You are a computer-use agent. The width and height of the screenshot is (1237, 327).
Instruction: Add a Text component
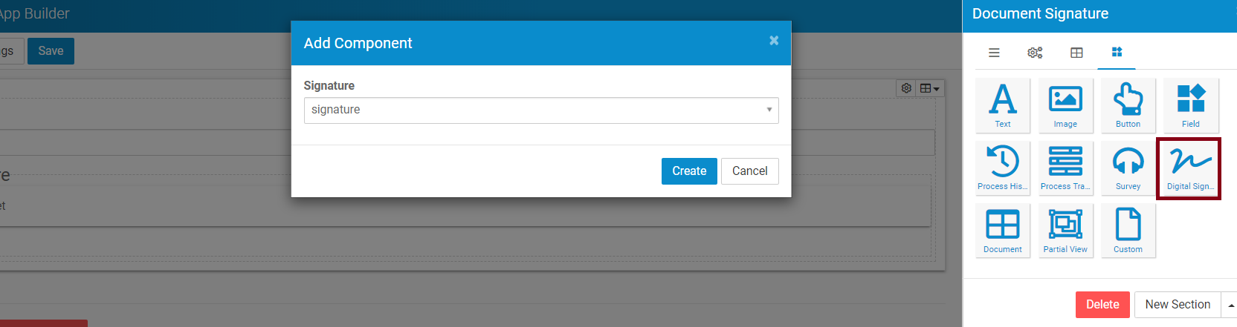click(1003, 105)
